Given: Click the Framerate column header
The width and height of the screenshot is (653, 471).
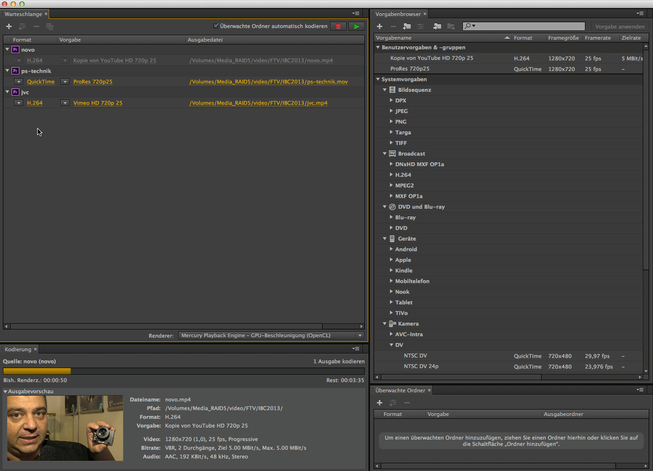Looking at the screenshot, I should click(597, 38).
